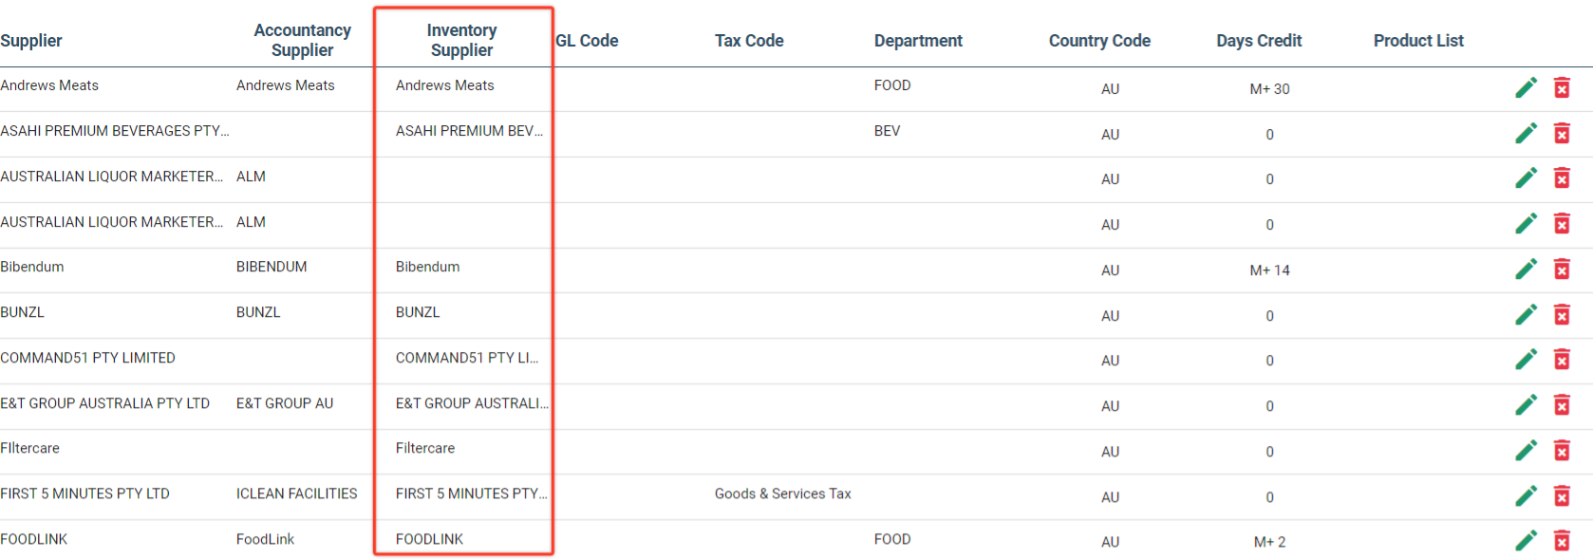Delete the Filtercare supplier row

[1562, 451]
